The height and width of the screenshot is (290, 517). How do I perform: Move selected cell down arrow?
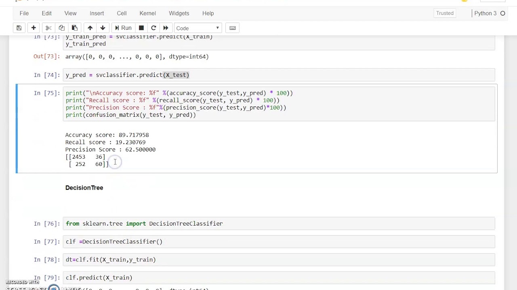[103, 28]
